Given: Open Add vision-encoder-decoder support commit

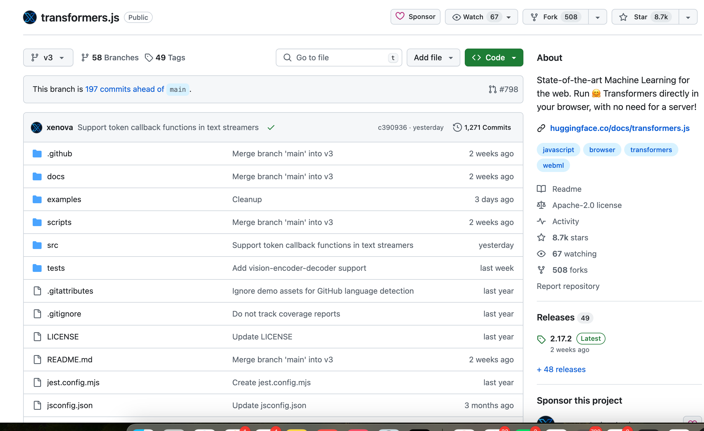Looking at the screenshot, I should coord(299,268).
